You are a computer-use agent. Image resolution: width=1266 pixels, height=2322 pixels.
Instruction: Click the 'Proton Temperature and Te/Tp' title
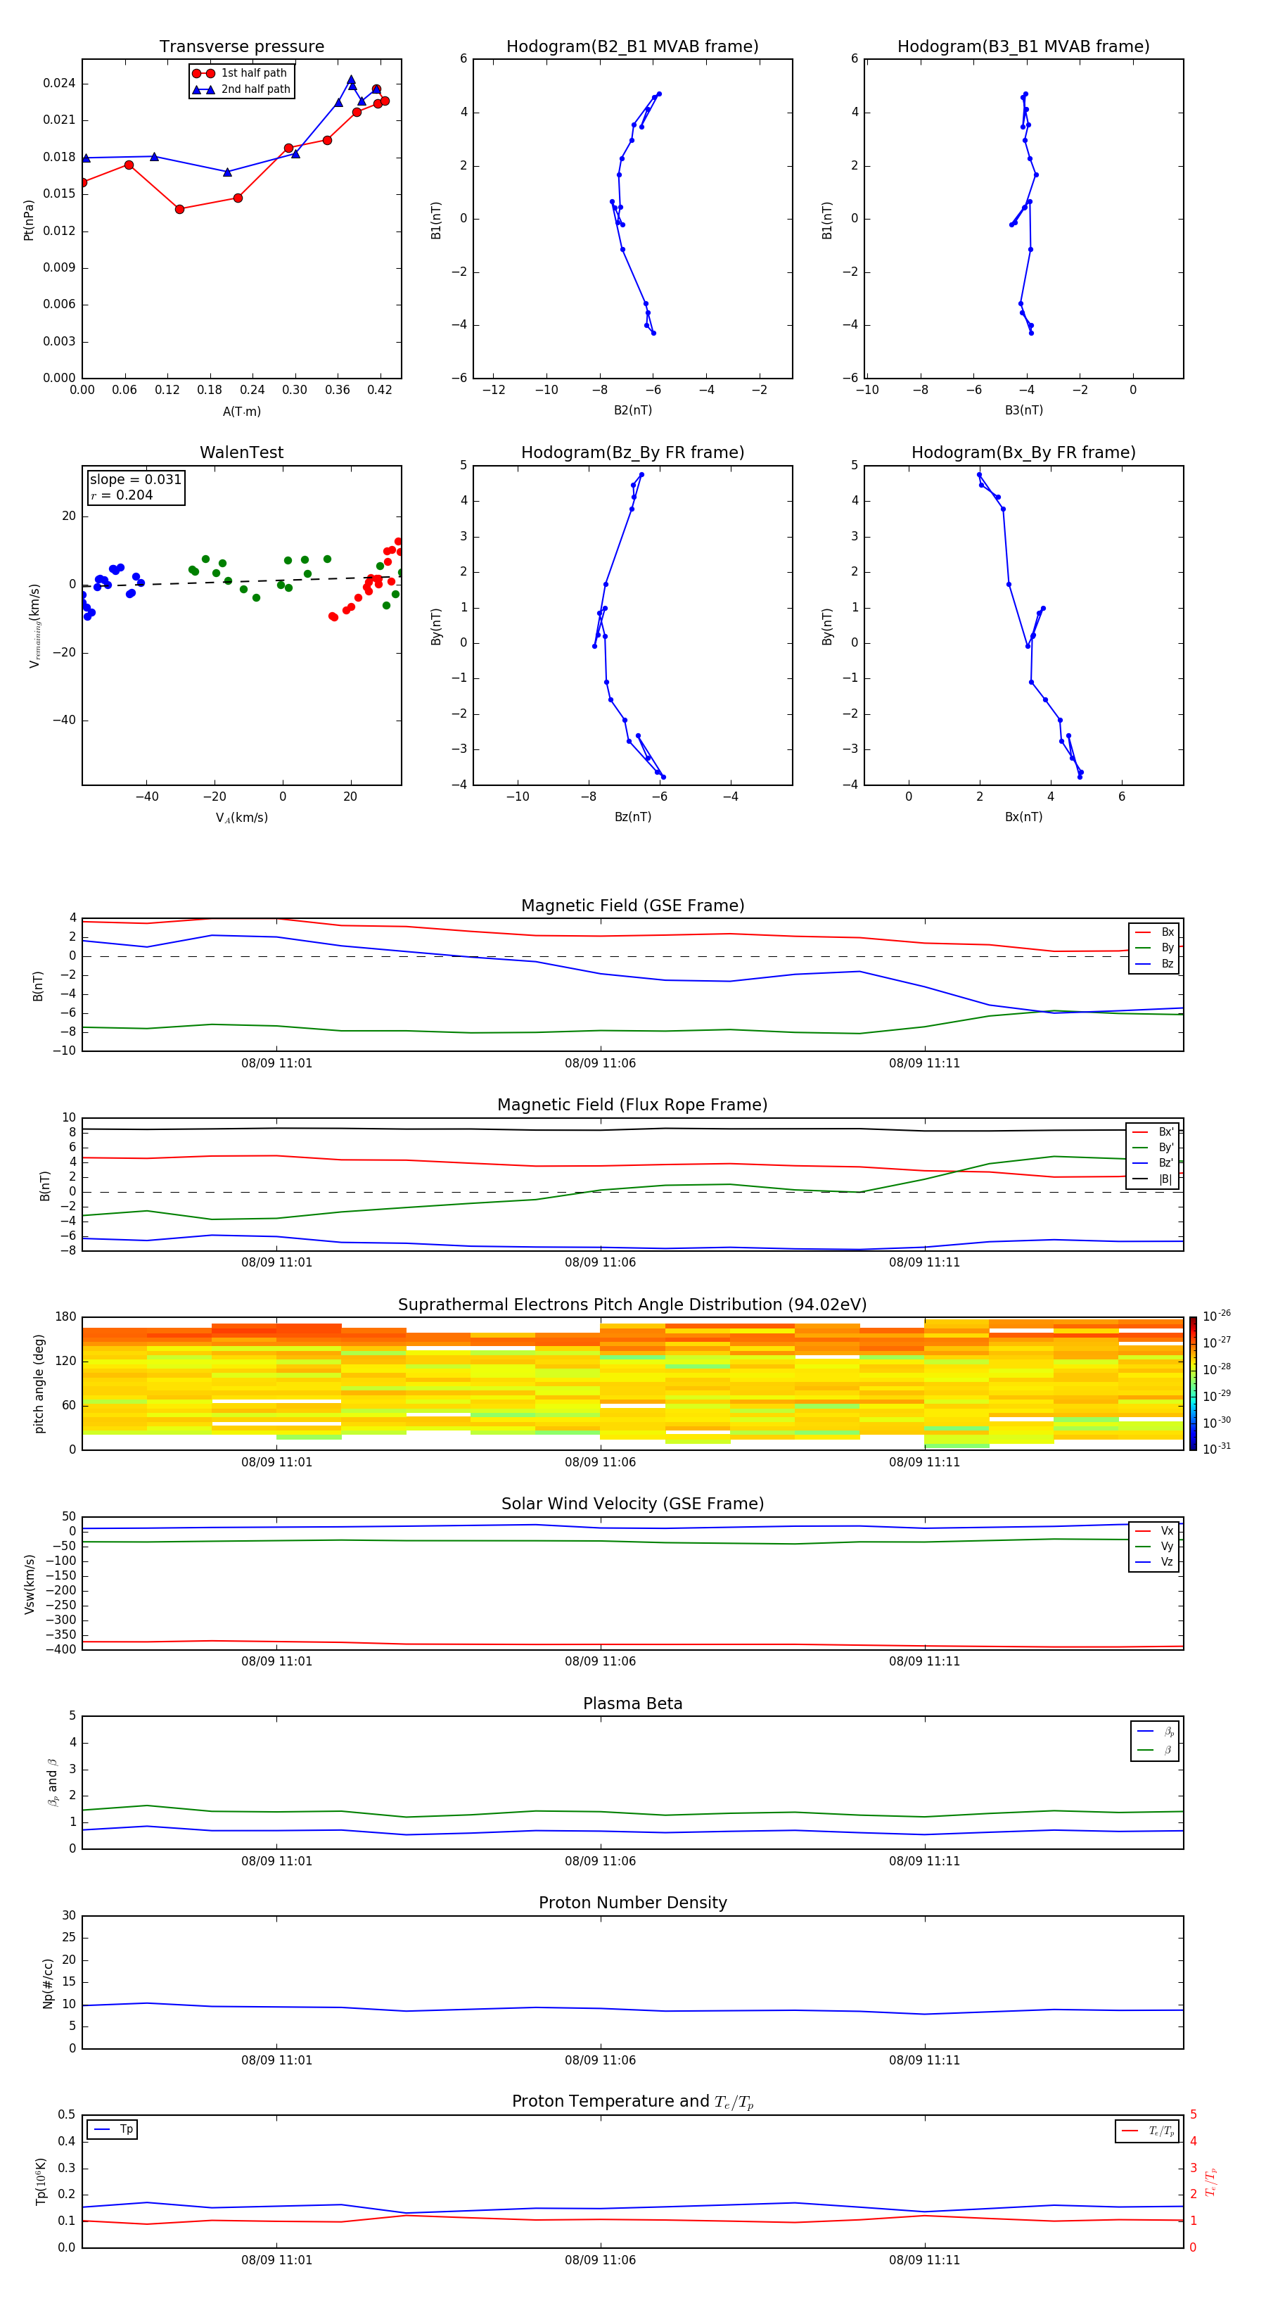pyautogui.click(x=632, y=2102)
